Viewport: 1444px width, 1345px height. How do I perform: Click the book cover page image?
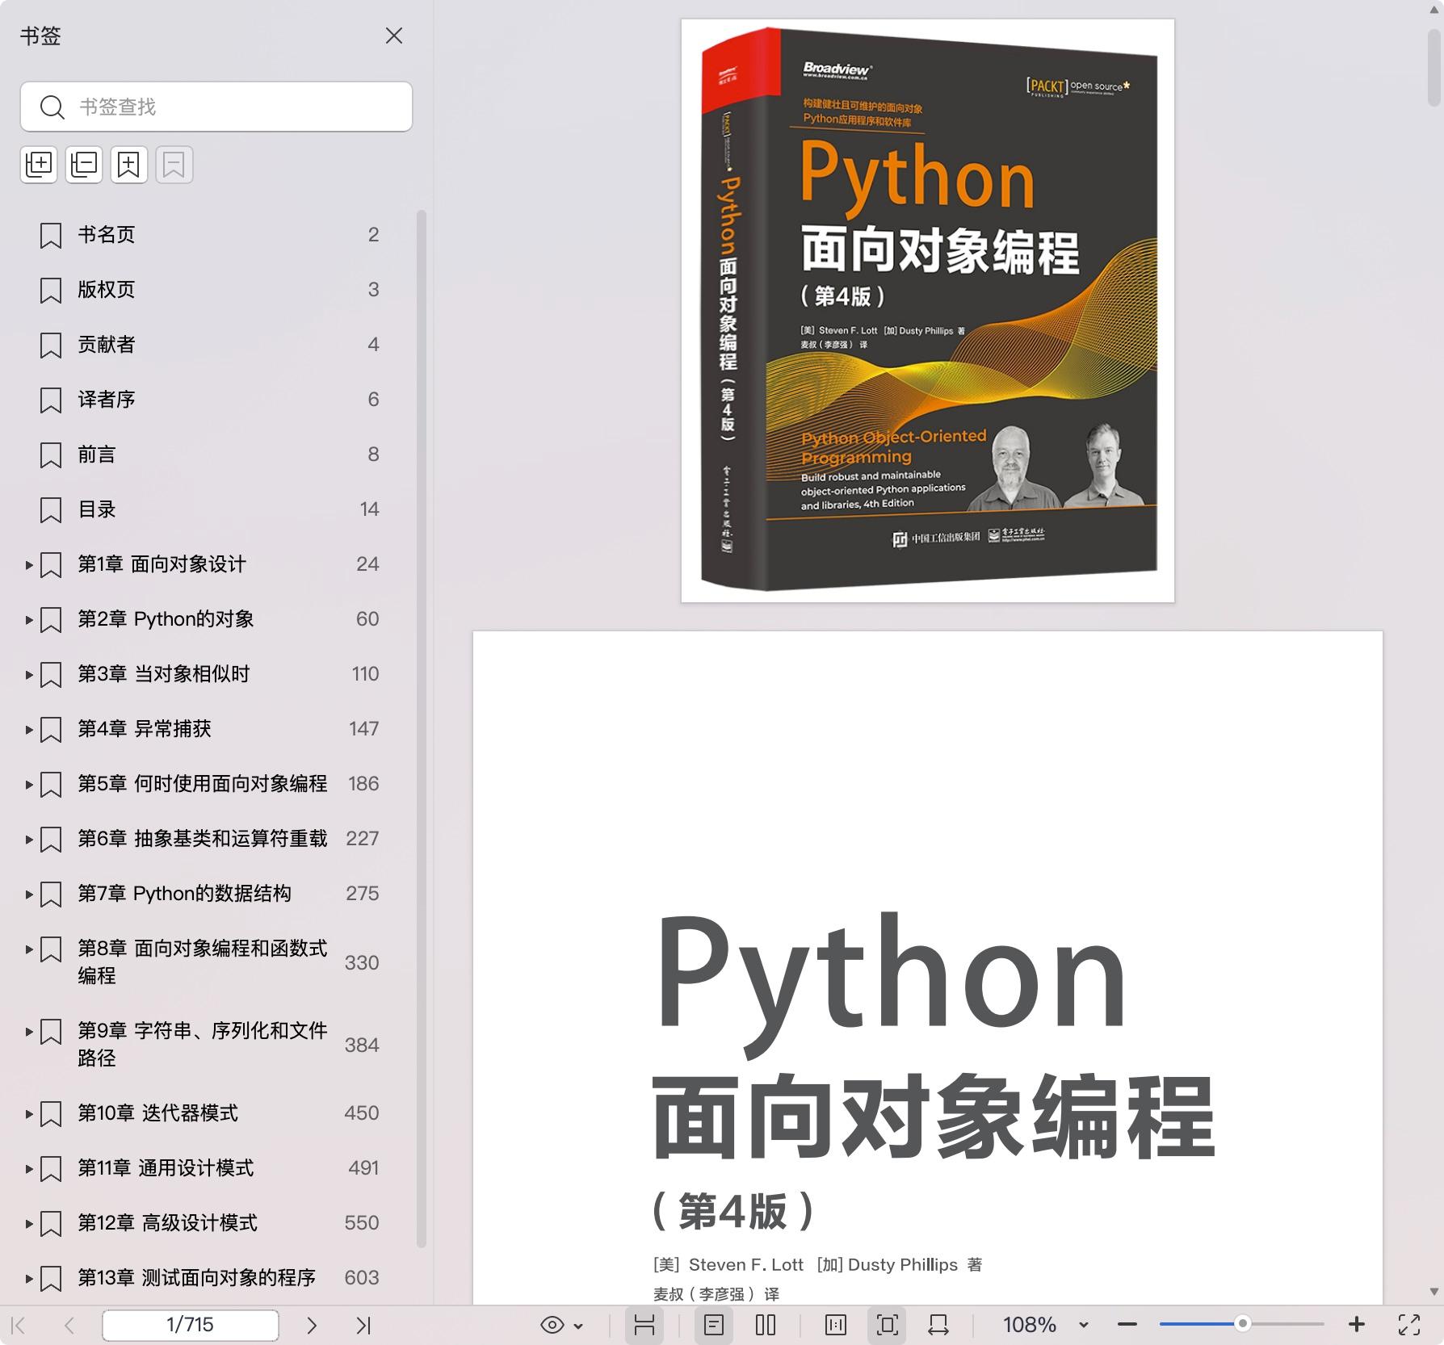pyautogui.click(x=928, y=311)
